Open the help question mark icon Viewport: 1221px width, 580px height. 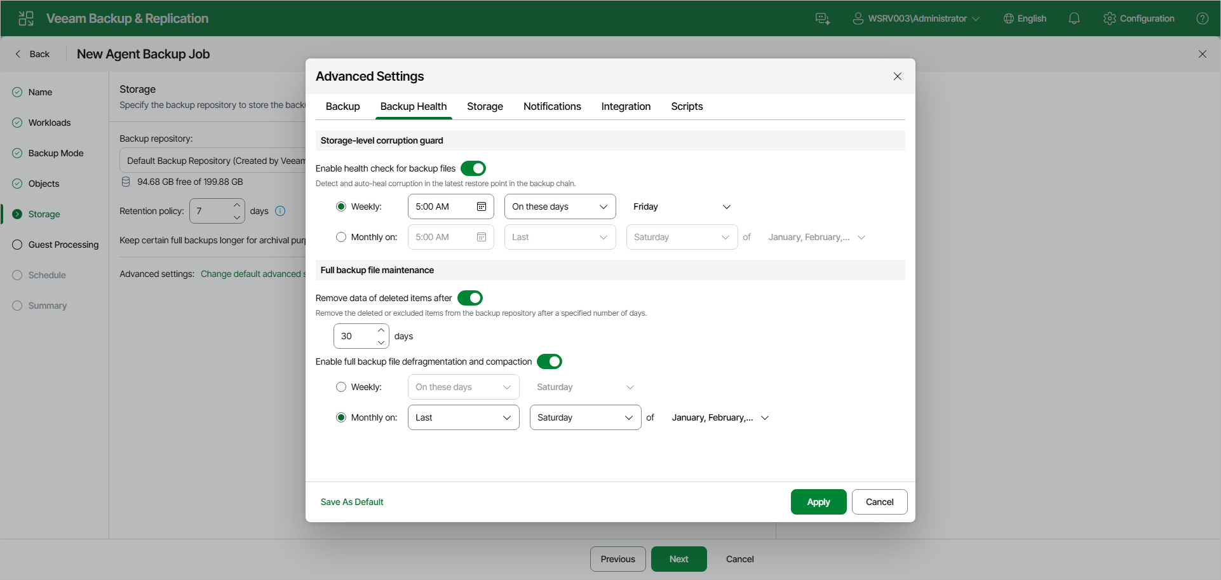pos(1203,18)
